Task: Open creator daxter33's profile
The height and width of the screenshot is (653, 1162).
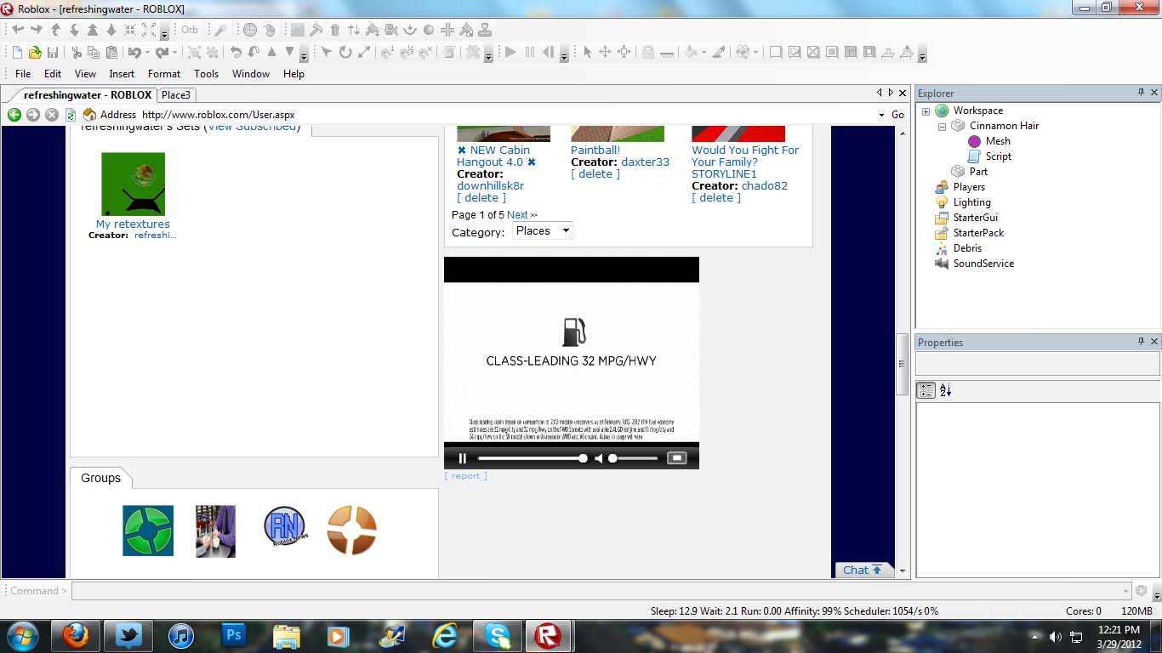Action: [x=645, y=162]
